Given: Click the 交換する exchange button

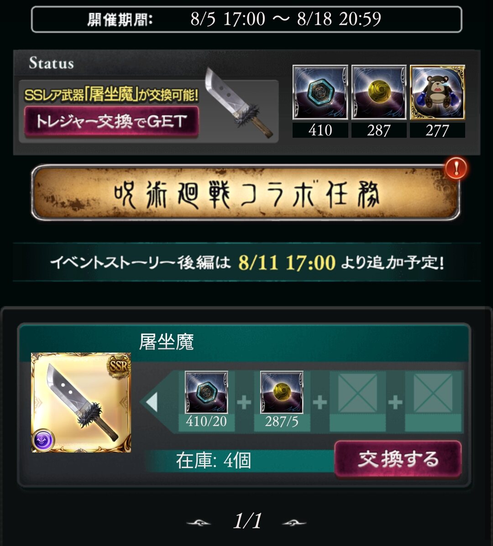Looking at the screenshot, I should pyautogui.click(x=398, y=459).
